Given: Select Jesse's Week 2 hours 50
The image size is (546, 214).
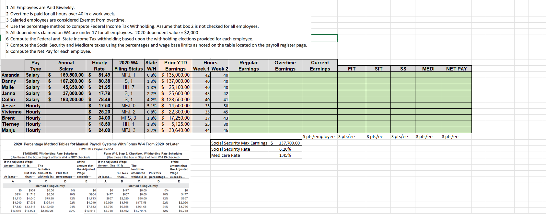Looking at the screenshot, I should (x=220, y=106).
